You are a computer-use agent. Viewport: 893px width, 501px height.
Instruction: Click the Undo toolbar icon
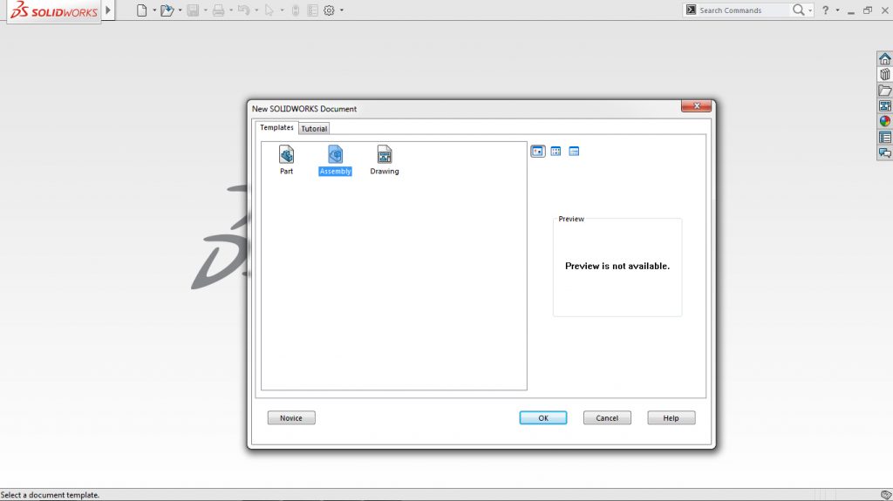click(x=244, y=10)
